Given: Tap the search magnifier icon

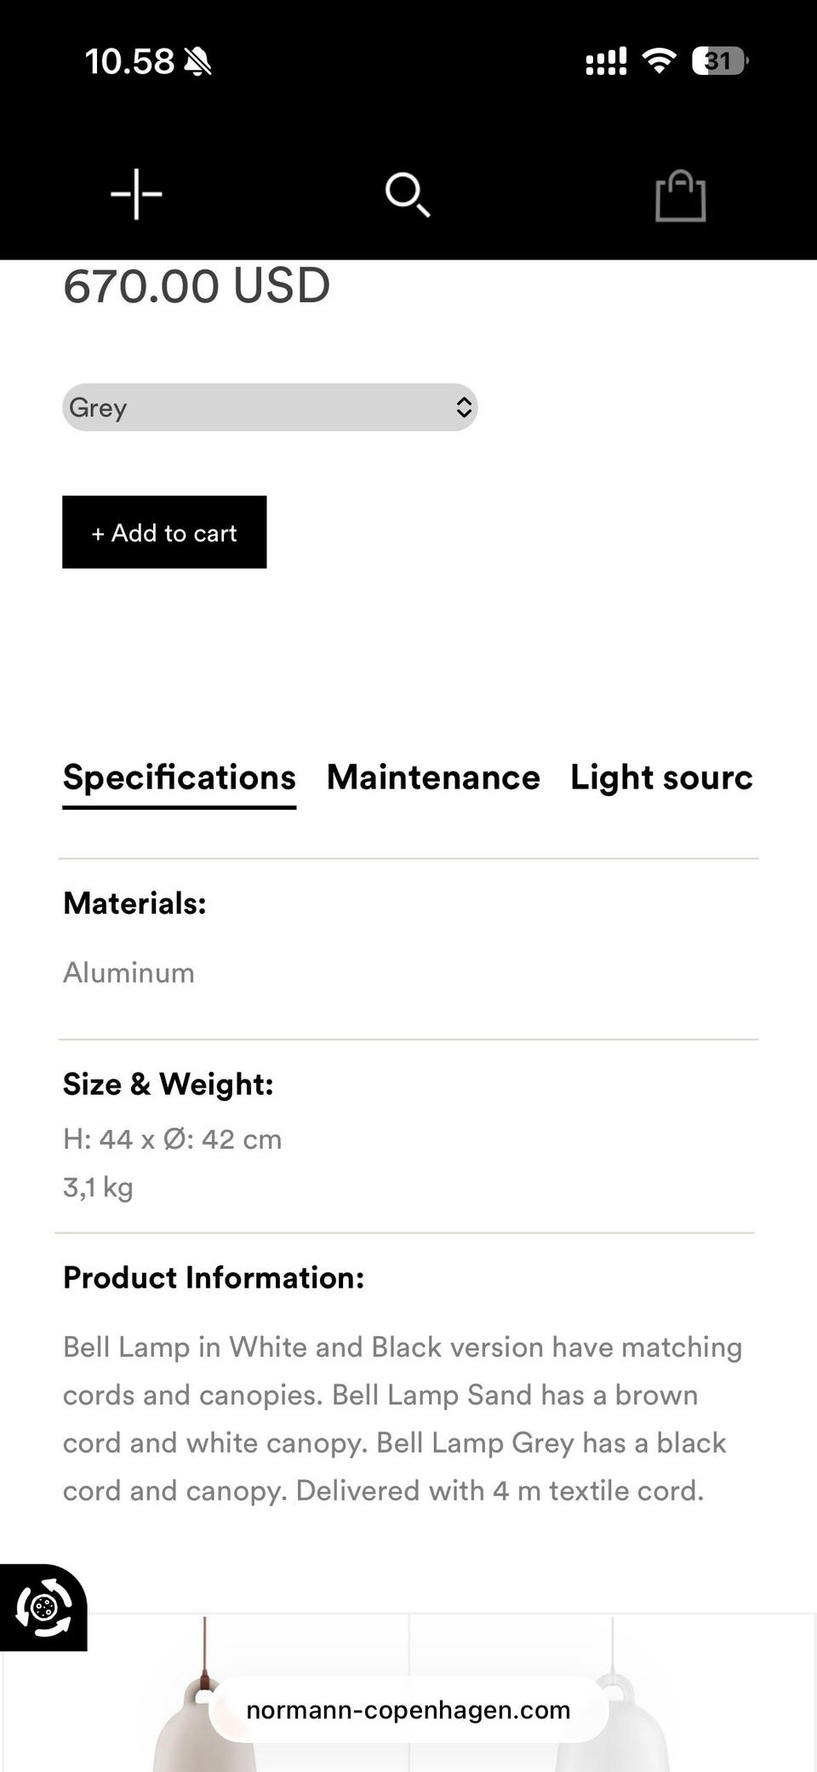Looking at the screenshot, I should [408, 195].
